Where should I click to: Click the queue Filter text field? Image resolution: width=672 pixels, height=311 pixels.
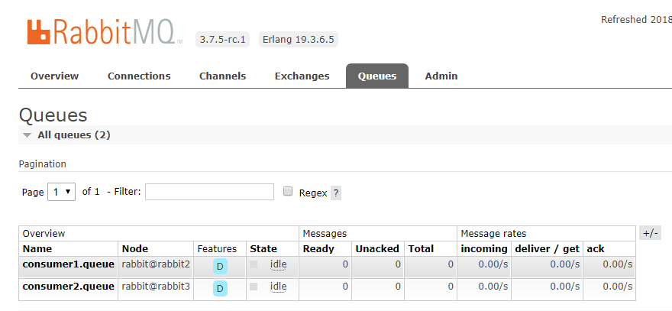[x=209, y=192]
